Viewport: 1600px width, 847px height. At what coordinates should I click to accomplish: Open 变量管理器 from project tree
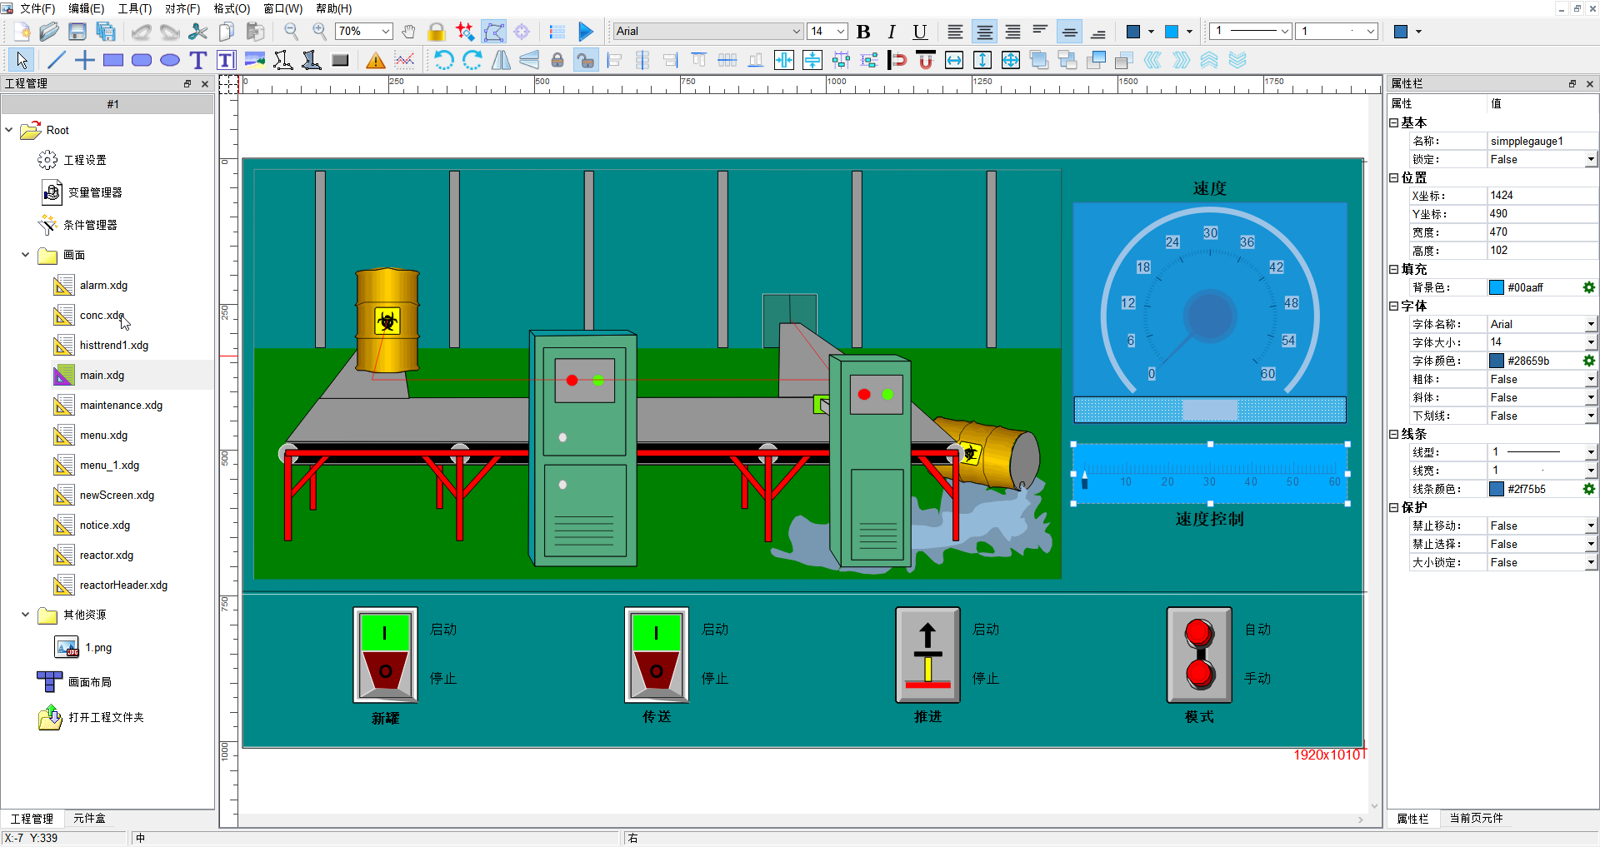click(95, 192)
